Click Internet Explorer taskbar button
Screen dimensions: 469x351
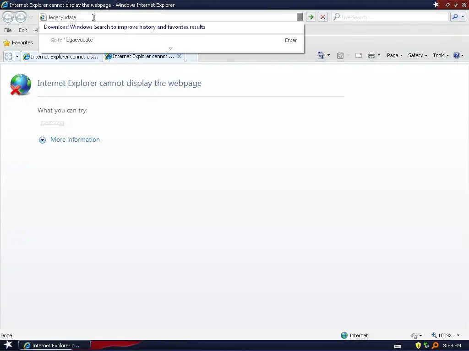click(x=54, y=346)
